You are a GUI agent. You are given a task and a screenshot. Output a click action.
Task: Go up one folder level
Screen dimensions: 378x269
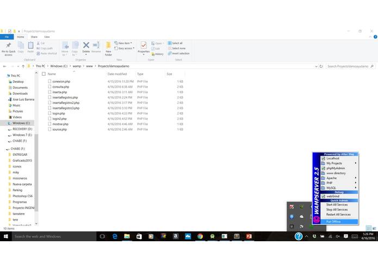(x=23, y=66)
